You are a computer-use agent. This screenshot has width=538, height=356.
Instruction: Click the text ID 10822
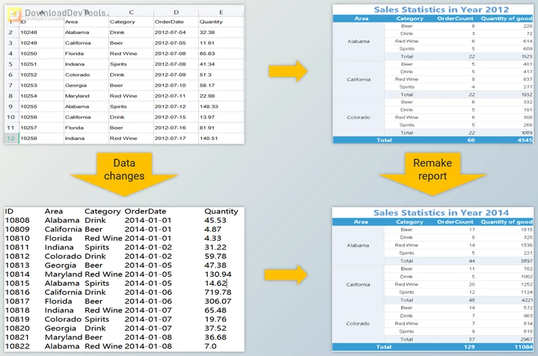pyautogui.click(x=17, y=346)
